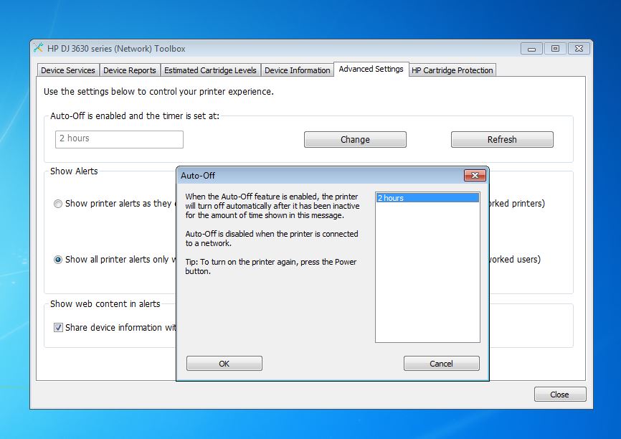Toggle the Share device information checkbox
The height and width of the screenshot is (439, 621).
58,328
